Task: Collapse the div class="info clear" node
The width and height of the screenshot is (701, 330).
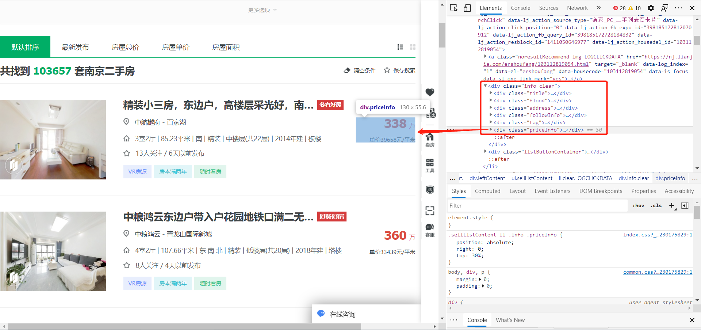Action: coord(486,86)
